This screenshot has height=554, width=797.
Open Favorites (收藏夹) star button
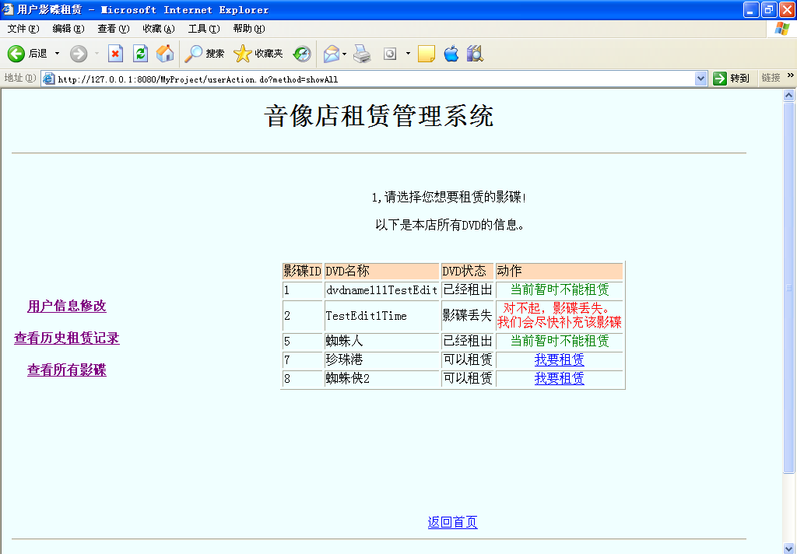[258, 54]
